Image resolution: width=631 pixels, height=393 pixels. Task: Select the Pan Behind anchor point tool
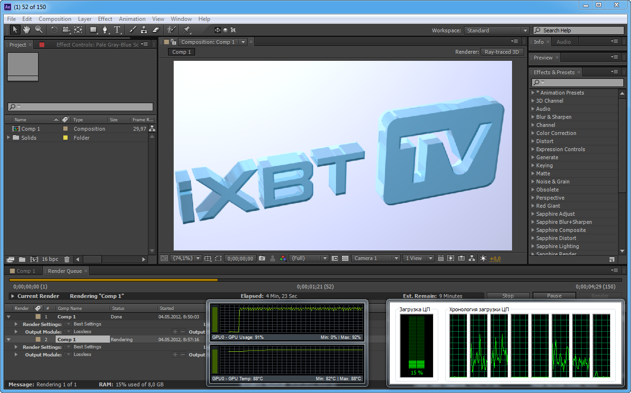tap(78, 30)
